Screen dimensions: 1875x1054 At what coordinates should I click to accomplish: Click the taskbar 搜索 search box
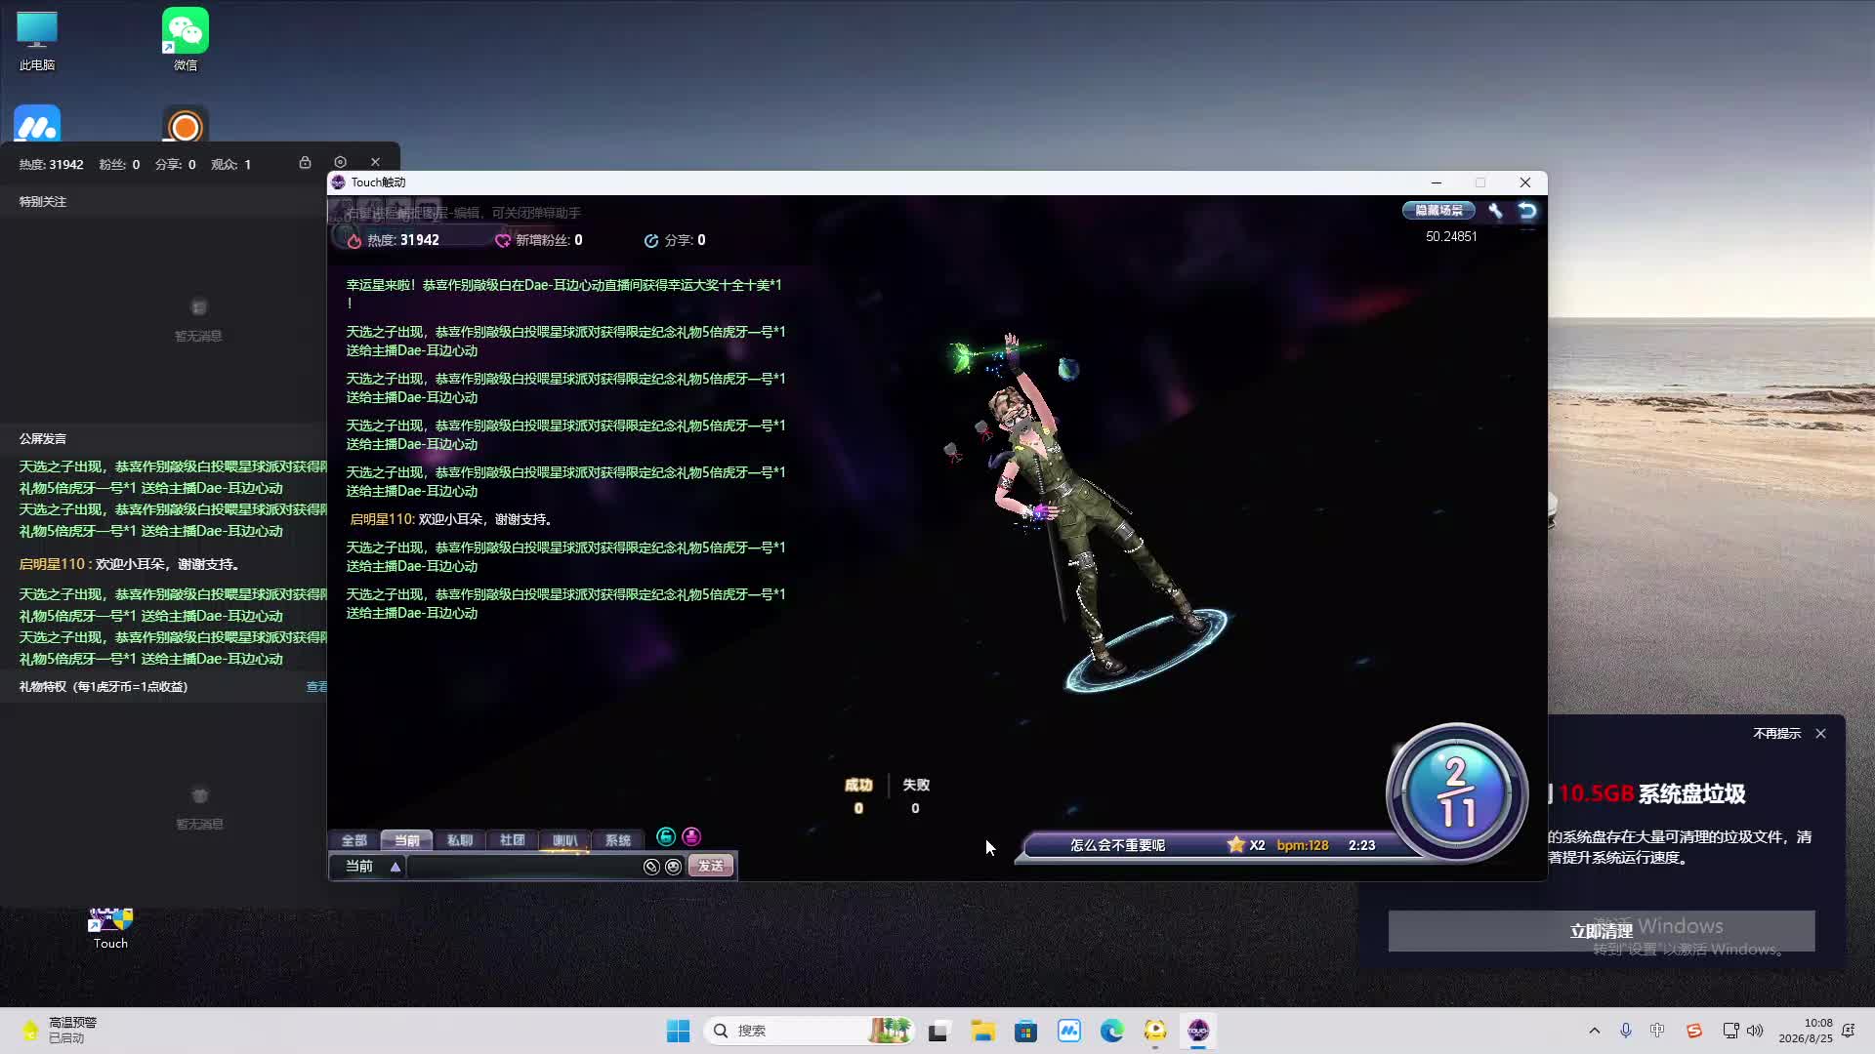point(808,1031)
